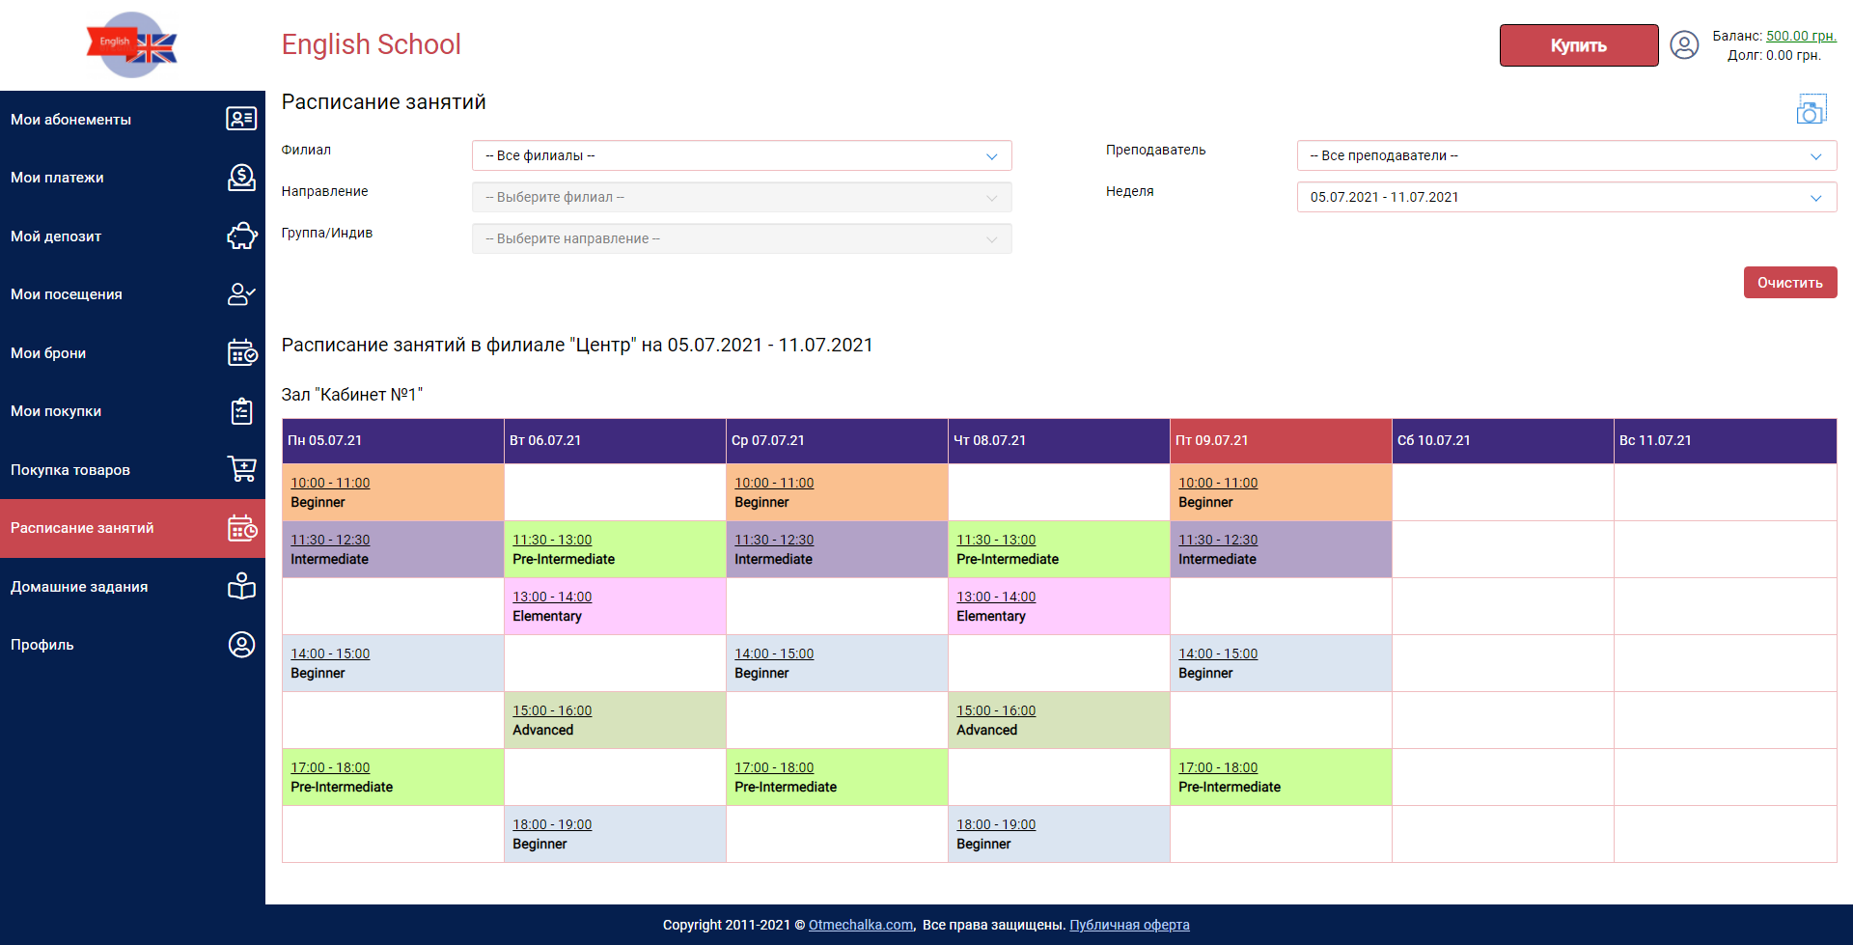Click the Очистить filter reset button
The height and width of the screenshot is (945, 1853).
(x=1789, y=283)
